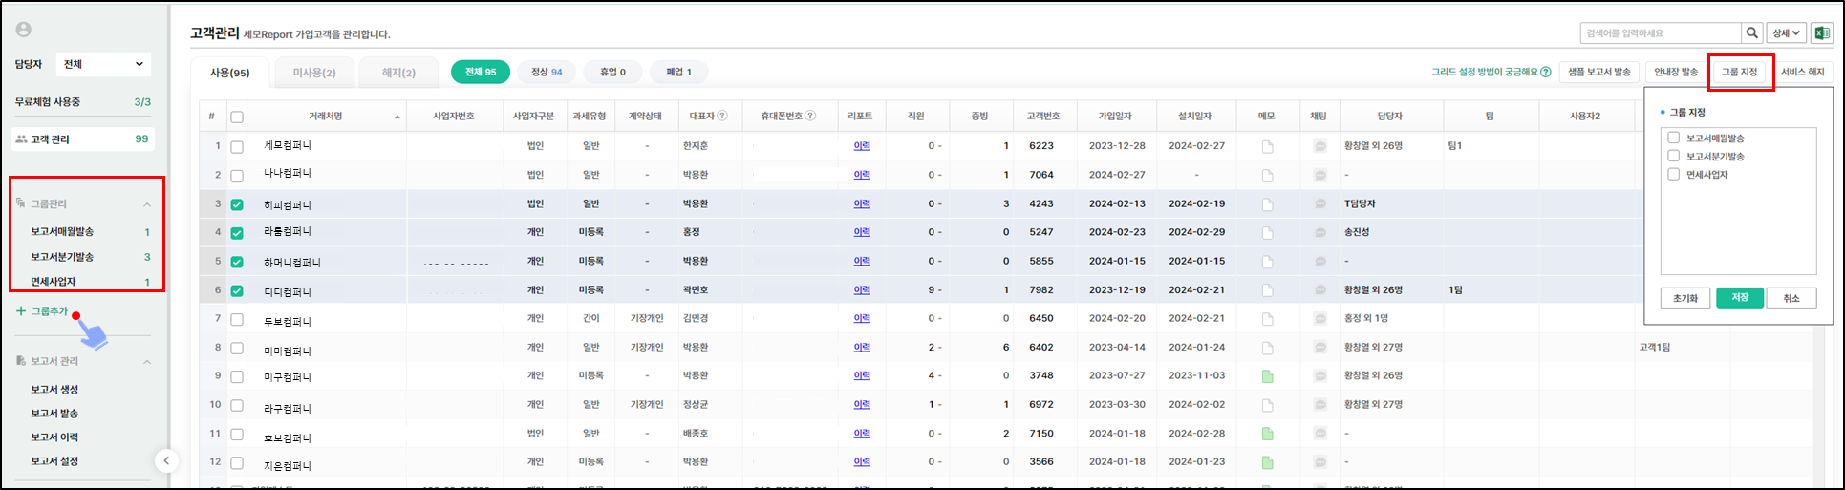Open the chat icon for 나나컴퍼니
This screenshot has height=490, width=1845.
coord(1319,176)
